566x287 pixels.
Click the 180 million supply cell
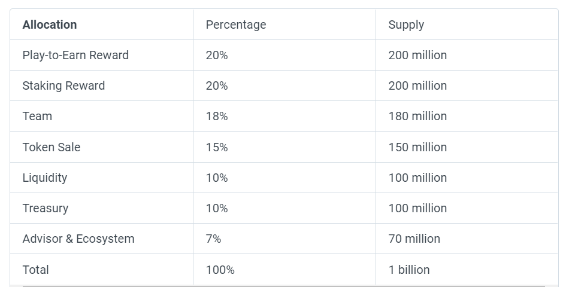pos(417,116)
